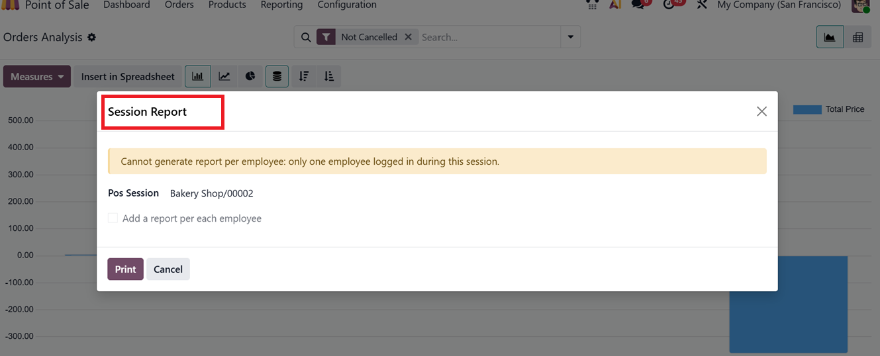
Task: Open the Reporting menu
Action: pos(281,5)
